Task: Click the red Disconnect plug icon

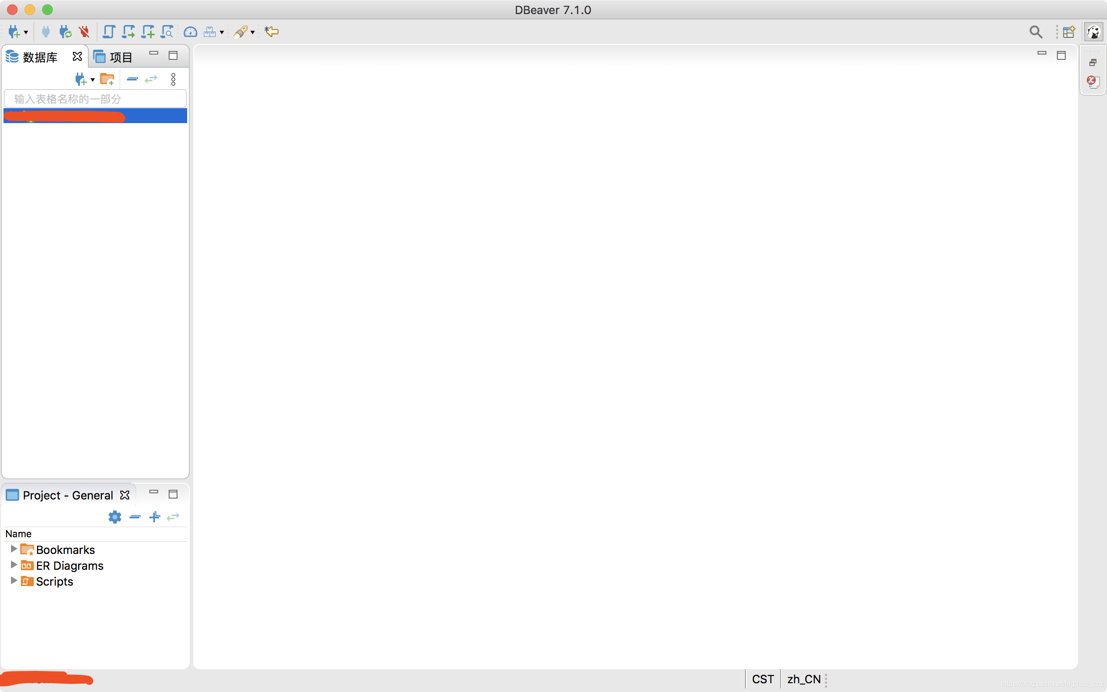Action: [84, 32]
